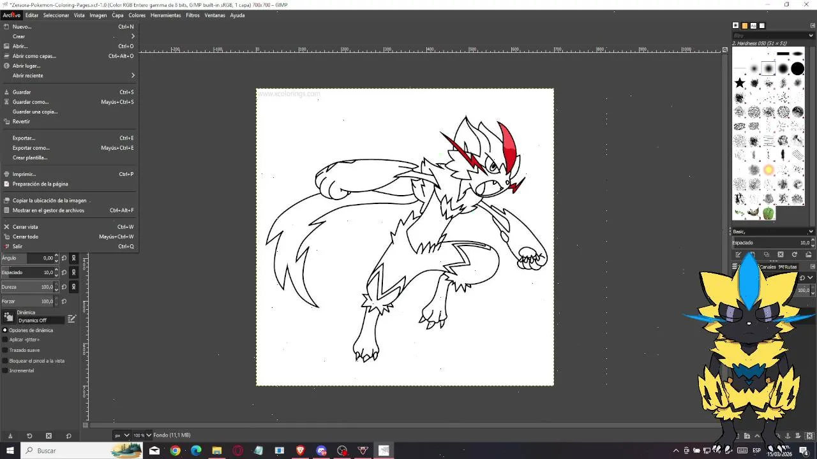Toggle Ángulo link-to-brush button
Viewport: 817px width, 459px height.
(x=74, y=258)
